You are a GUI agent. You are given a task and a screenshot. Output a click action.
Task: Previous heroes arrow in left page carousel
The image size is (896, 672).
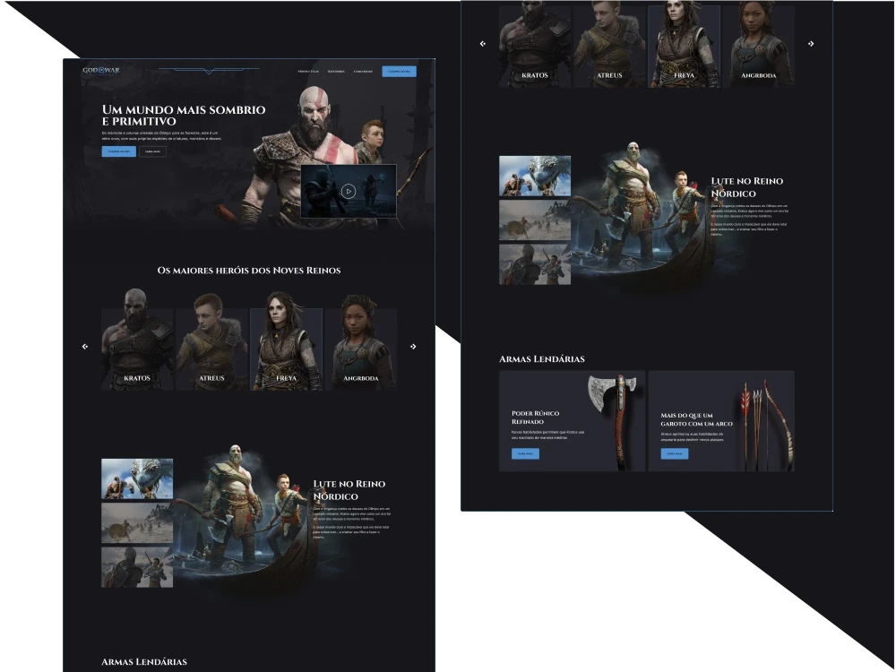tap(85, 346)
